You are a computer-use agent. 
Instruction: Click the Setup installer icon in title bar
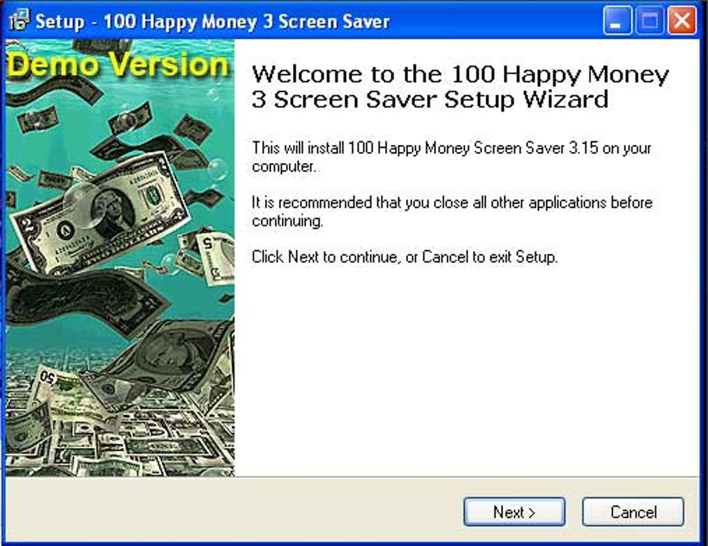click(x=19, y=20)
